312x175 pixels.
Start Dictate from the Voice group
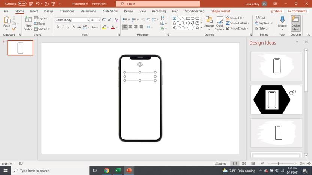(282, 23)
